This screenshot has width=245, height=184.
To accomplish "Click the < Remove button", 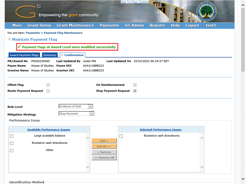I will tap(104, 152).
